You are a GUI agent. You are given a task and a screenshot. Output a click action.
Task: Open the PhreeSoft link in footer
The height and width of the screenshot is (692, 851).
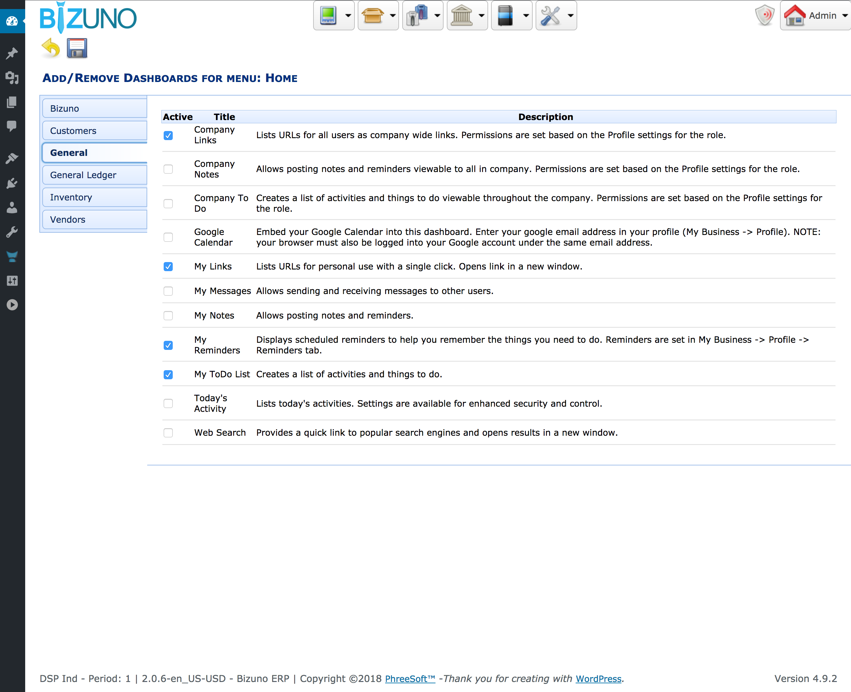[410, 678]
